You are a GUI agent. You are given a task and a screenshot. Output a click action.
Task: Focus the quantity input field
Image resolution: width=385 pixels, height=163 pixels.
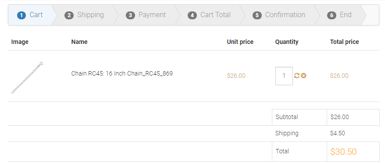click(x=284, y=76)
